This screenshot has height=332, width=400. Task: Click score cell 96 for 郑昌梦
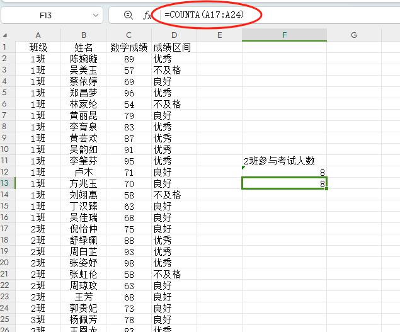[x=129, y=93]
